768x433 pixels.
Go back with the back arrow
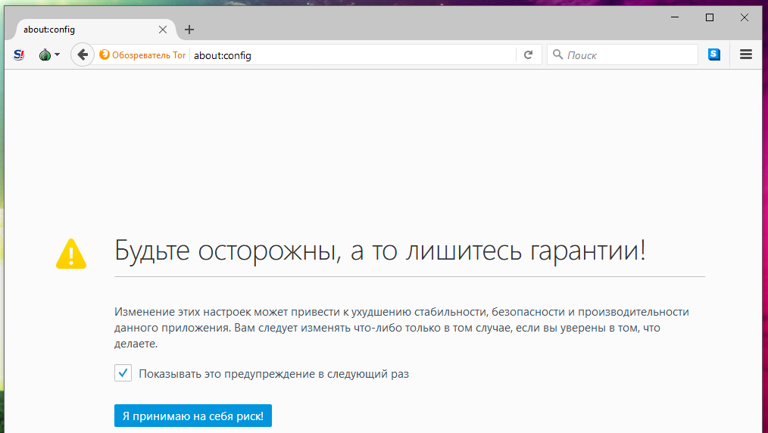tap(83, 55)
